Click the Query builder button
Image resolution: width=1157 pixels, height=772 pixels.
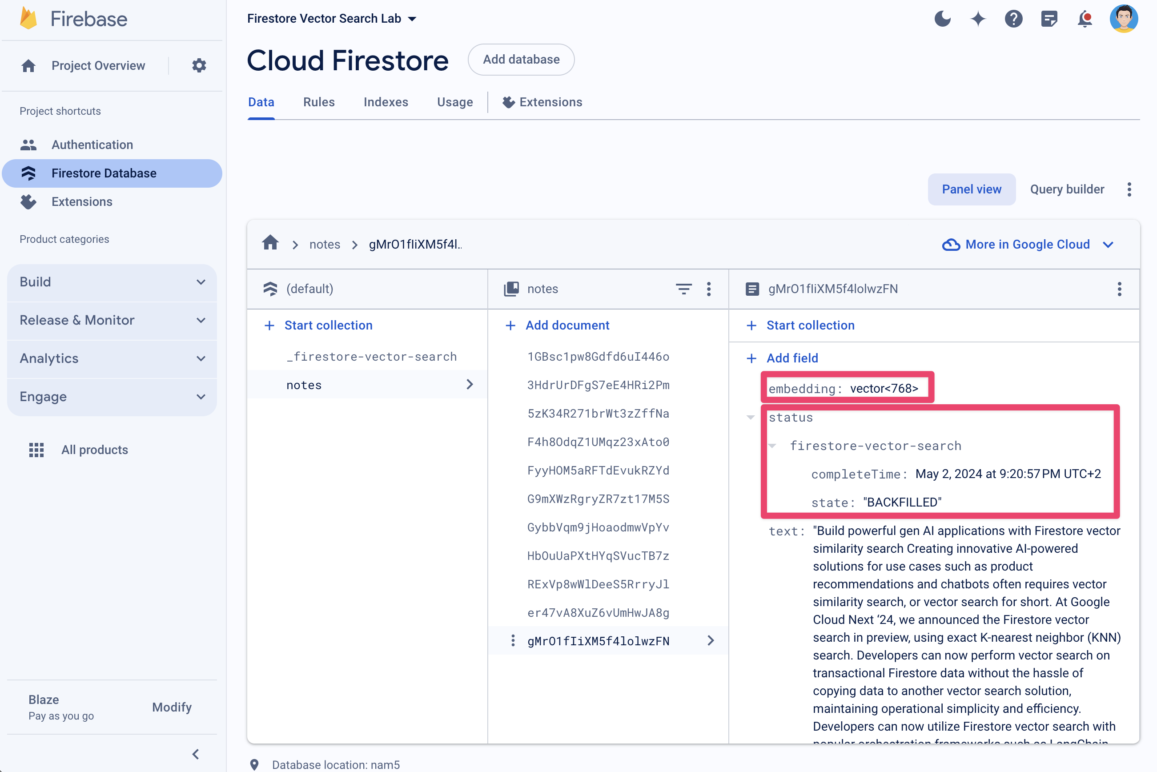[1068, 189]
